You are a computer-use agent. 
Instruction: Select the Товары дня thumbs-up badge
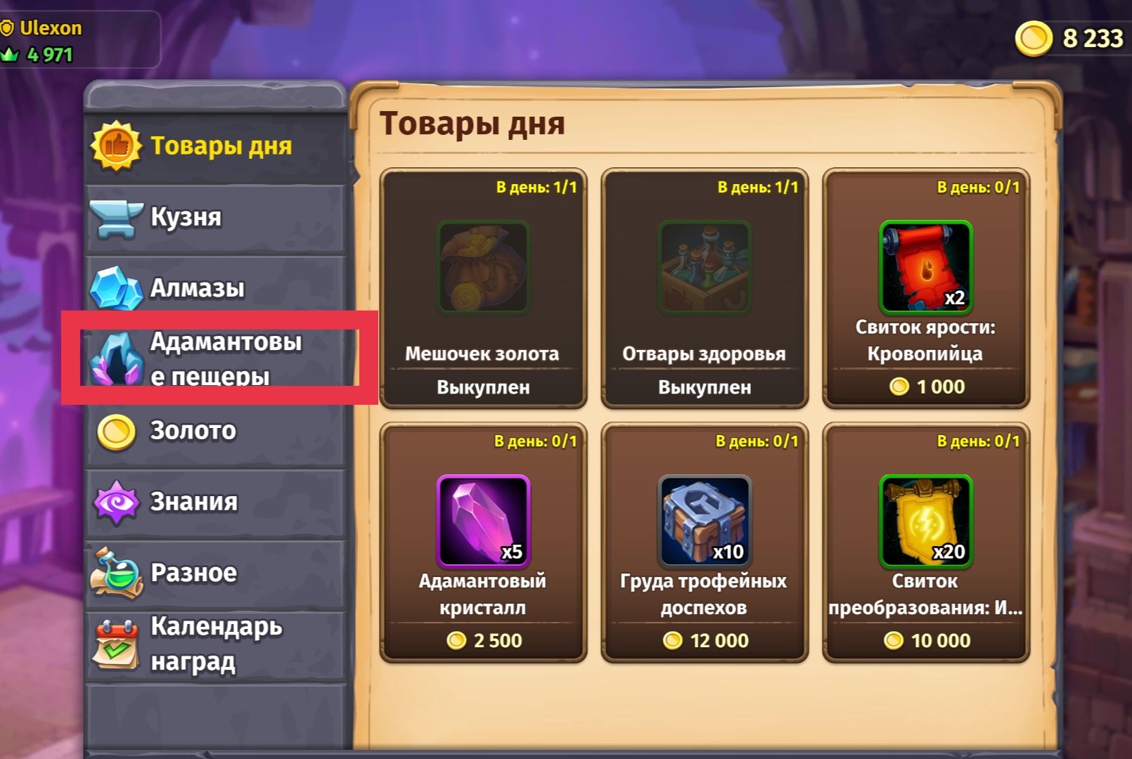click(116, 145)
